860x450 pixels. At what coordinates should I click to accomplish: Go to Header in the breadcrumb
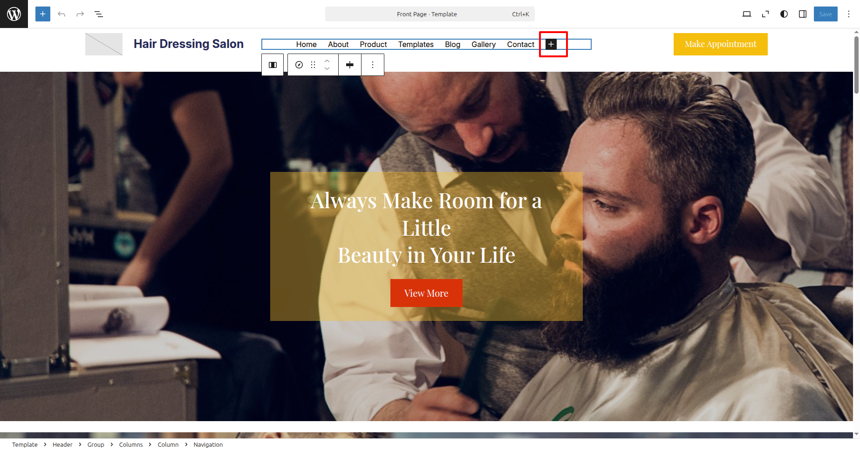pos(62,444)
